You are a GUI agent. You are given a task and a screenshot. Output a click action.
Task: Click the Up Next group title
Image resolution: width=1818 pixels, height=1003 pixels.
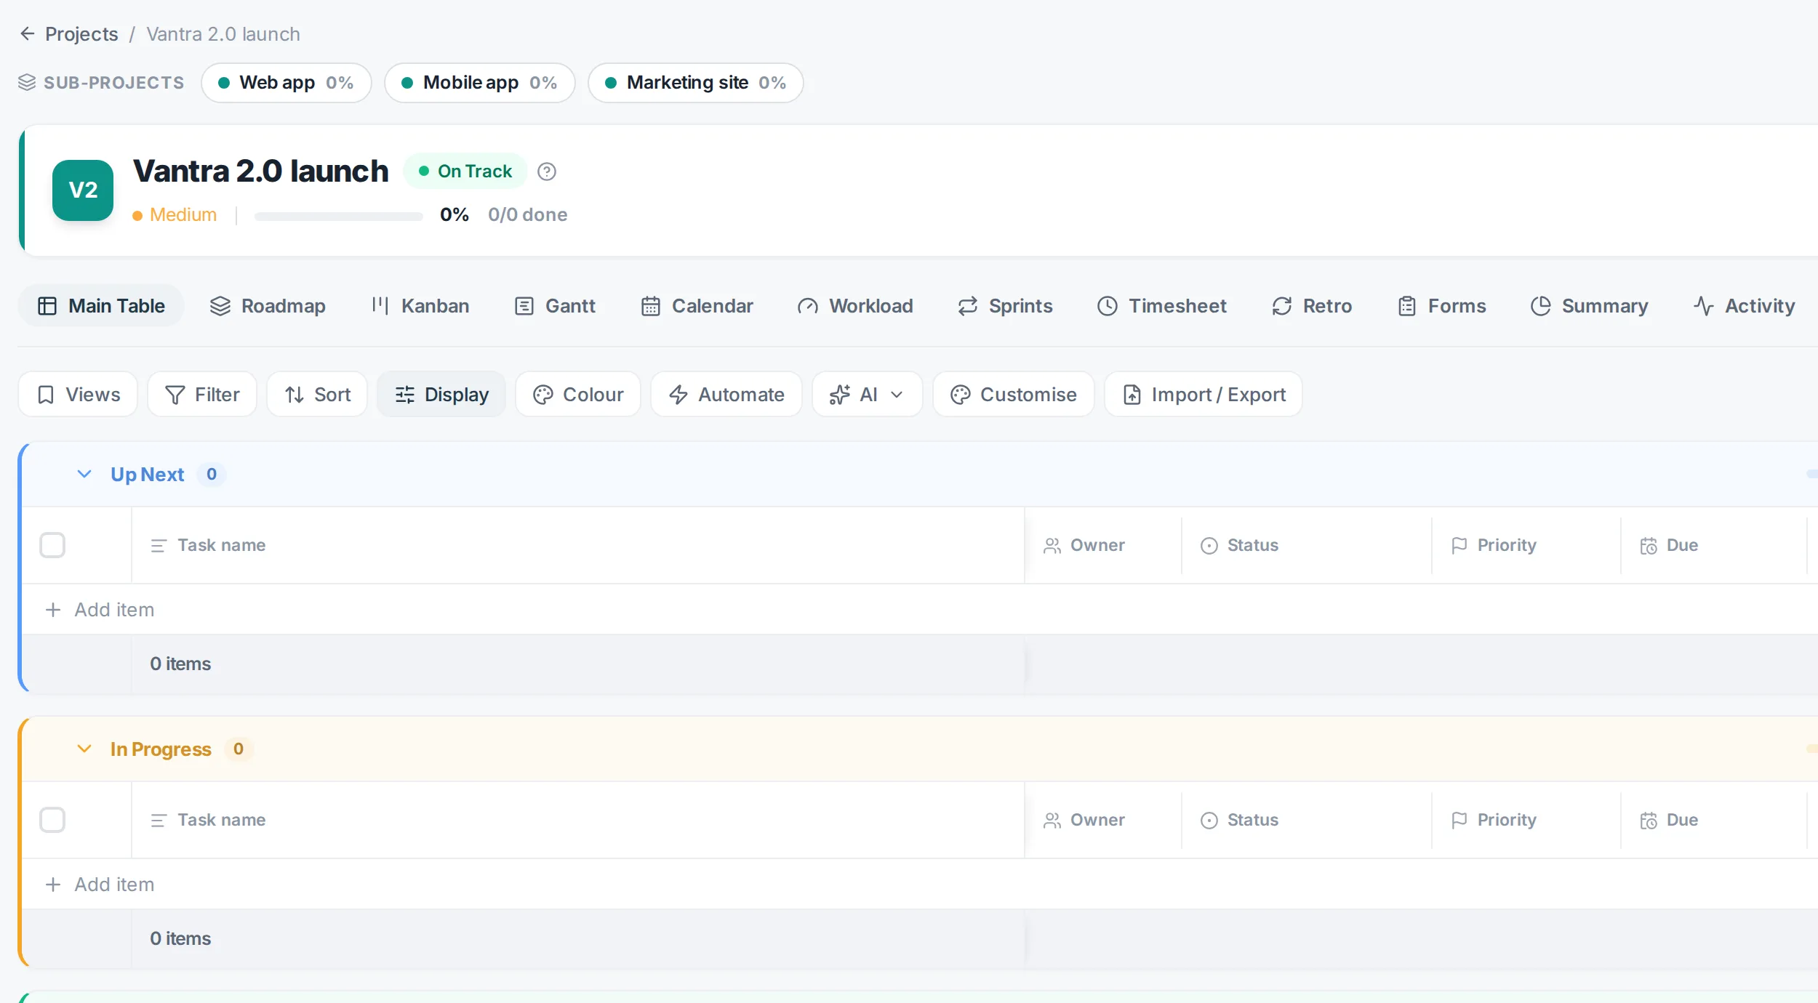(x=148, y=474)
